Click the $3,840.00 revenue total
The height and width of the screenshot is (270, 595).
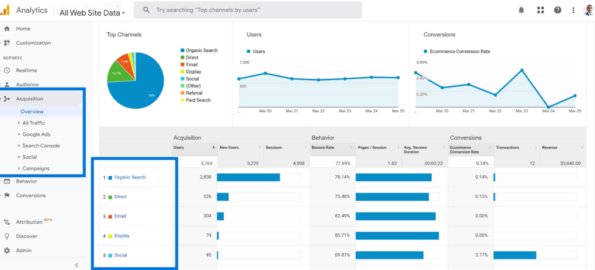571,163
